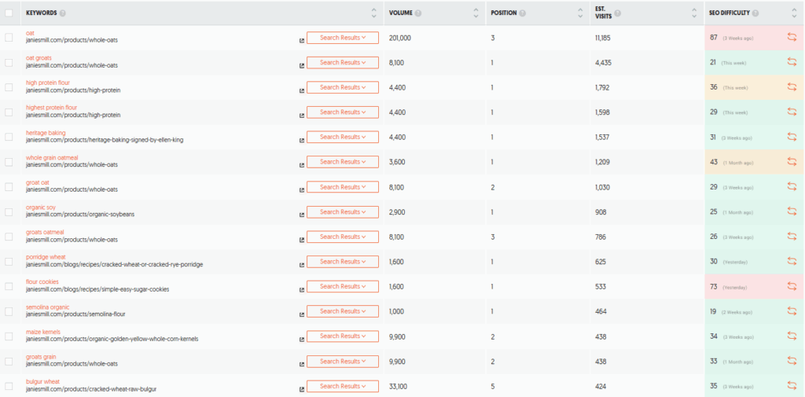805x397 pixels.
Task: Check the box for 'oat groats' keyword
Action: 9,63
